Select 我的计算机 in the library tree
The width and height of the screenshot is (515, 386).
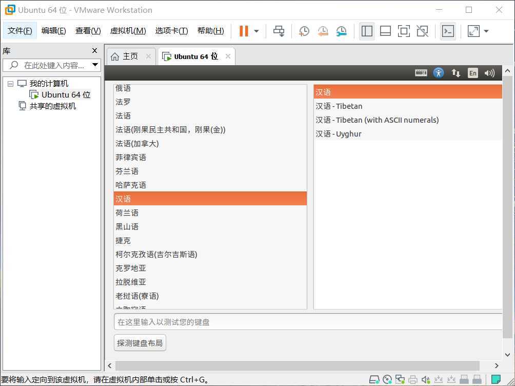49,84
